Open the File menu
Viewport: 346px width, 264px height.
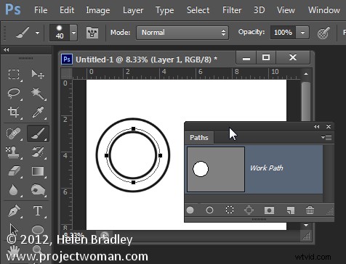(41, 10)
